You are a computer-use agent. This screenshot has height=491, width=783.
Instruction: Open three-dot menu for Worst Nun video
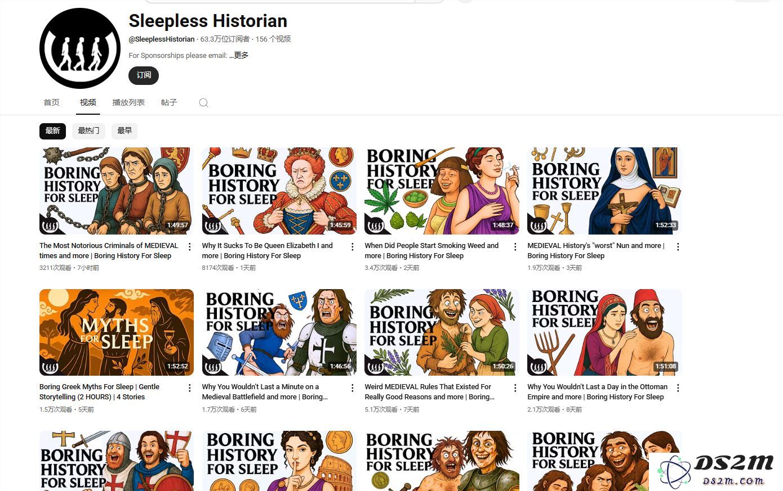(x=678, y=247)
